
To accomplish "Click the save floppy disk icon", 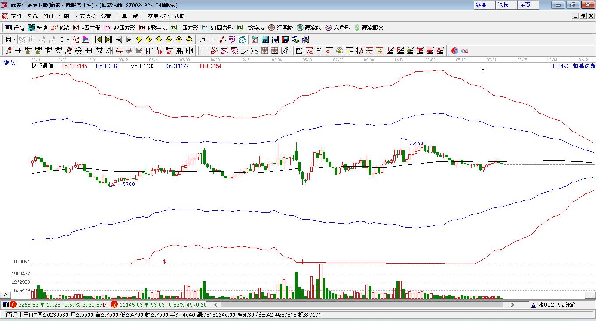I will coord(285,39).
